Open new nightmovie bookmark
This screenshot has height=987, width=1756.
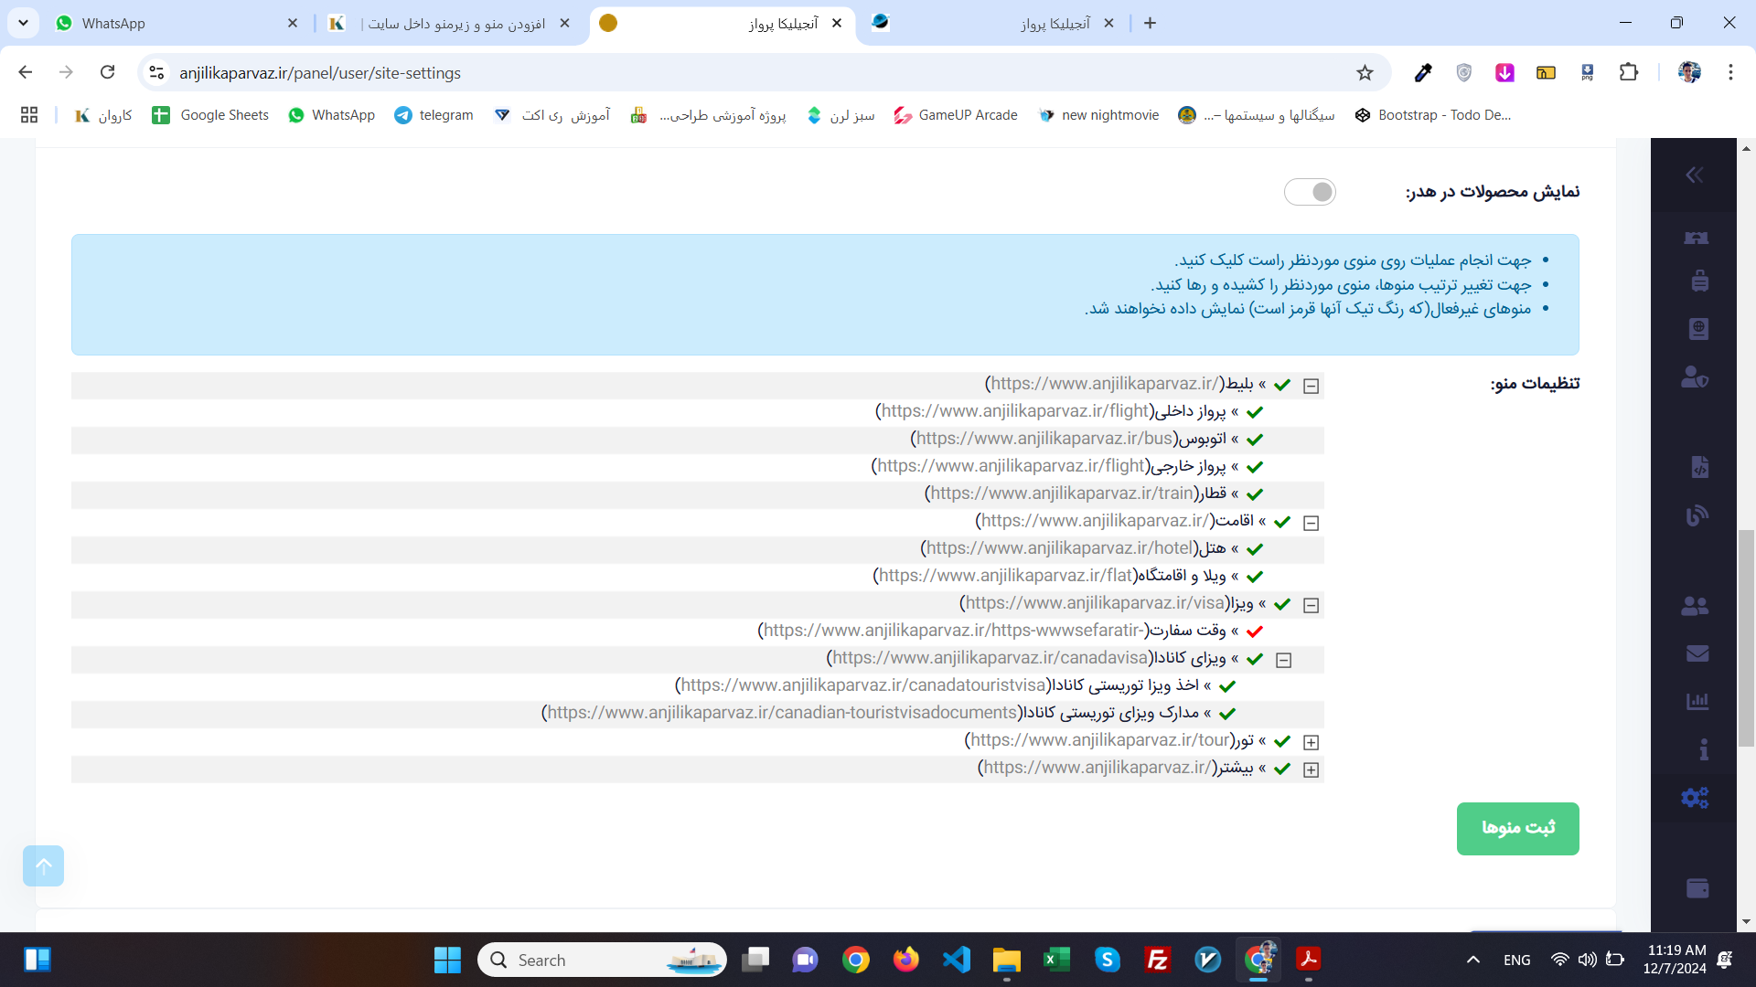[x=1099, y=115]
